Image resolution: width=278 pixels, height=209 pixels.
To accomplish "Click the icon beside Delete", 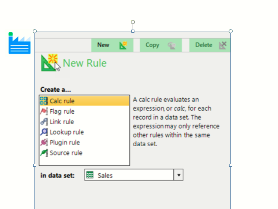I will click(x=223, y=45).
